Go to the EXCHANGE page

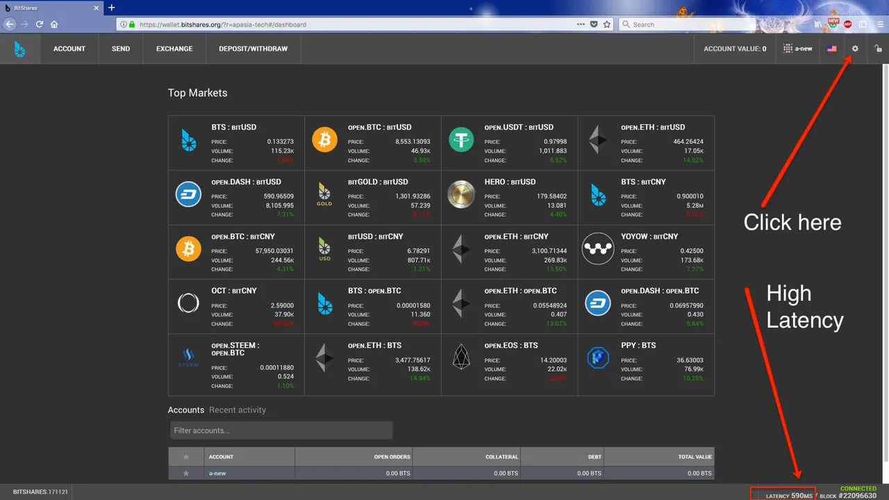point(174,49)
